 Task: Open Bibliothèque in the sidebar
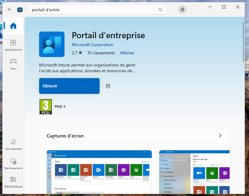(13, 182)
